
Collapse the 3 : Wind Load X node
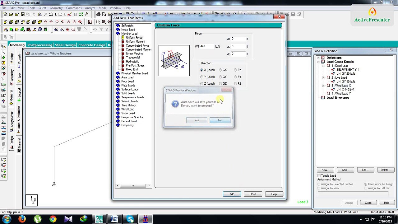pos(323,86)
